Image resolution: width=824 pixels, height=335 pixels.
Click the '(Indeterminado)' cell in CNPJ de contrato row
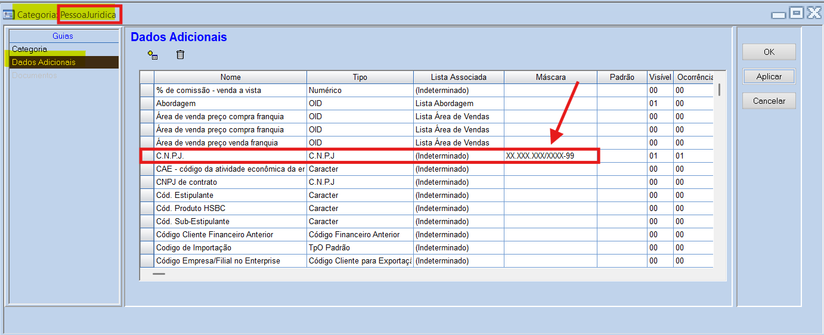(459, 182)
